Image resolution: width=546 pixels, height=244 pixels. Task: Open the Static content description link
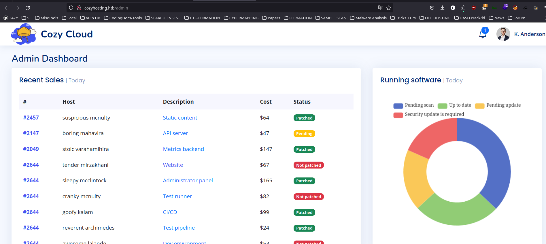pyautogui.click(x=180, y=118)
